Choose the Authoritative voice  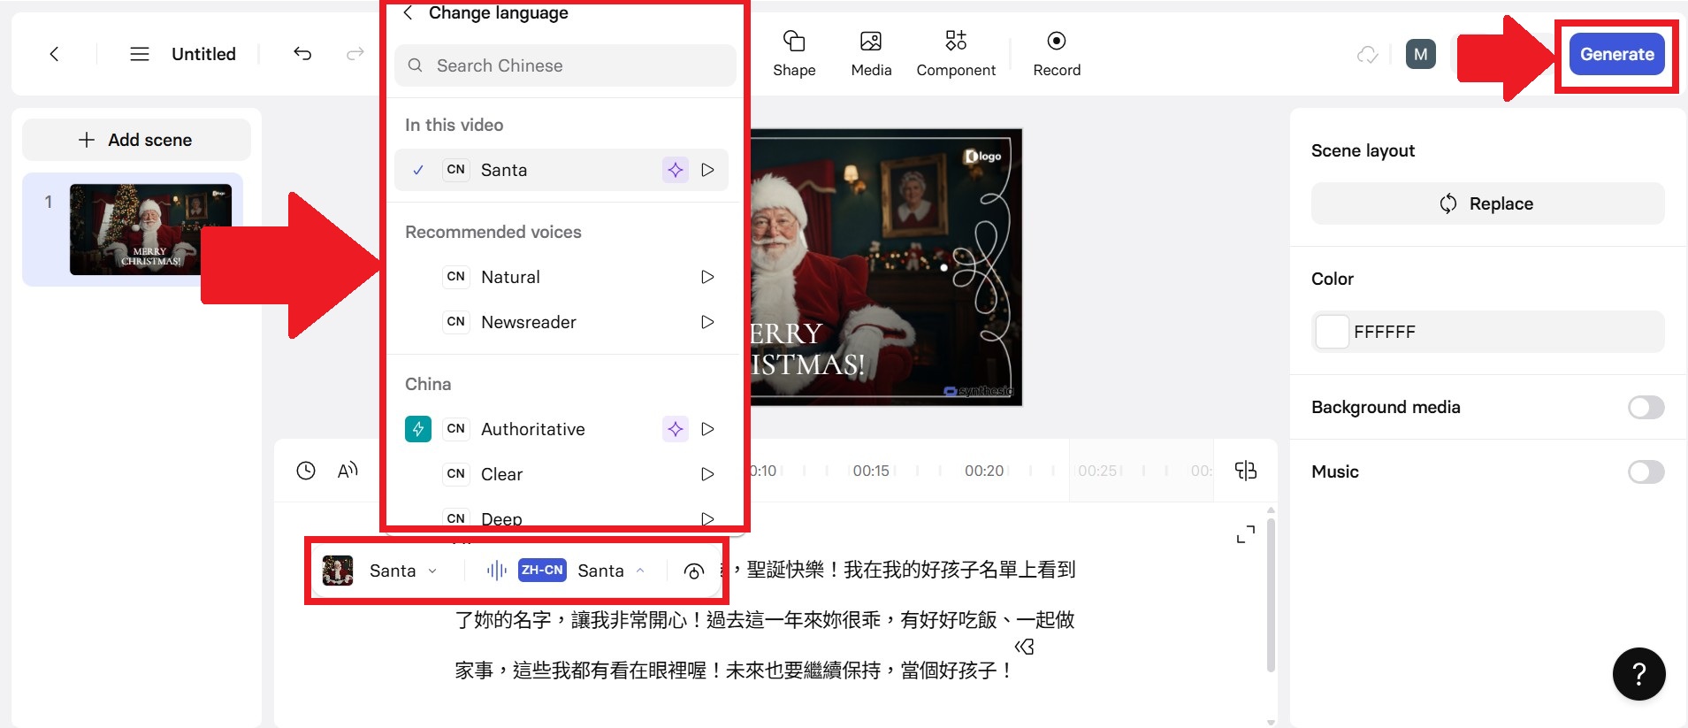coord(561,429)
